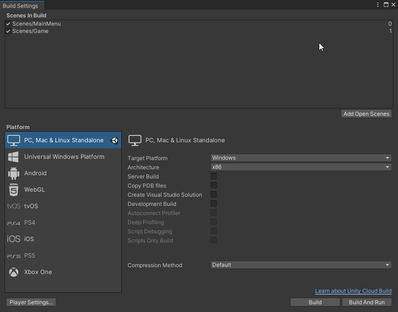Click the Xbox One platform label
This screenshot has height=312, width=398.
point(38,272)
